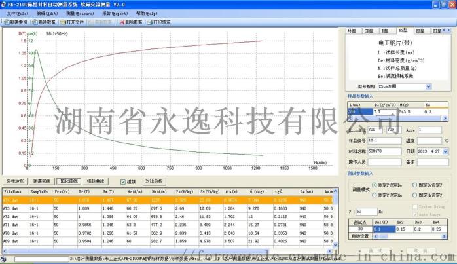
Task: Click the M(g) cell showing 543.5
Action: pos(411,111)
